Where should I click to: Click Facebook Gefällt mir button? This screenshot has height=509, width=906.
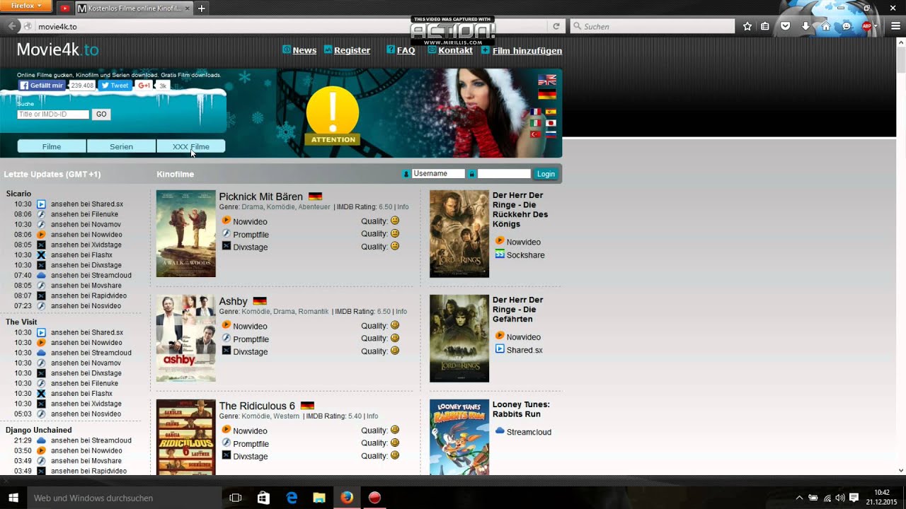(42, 86)
